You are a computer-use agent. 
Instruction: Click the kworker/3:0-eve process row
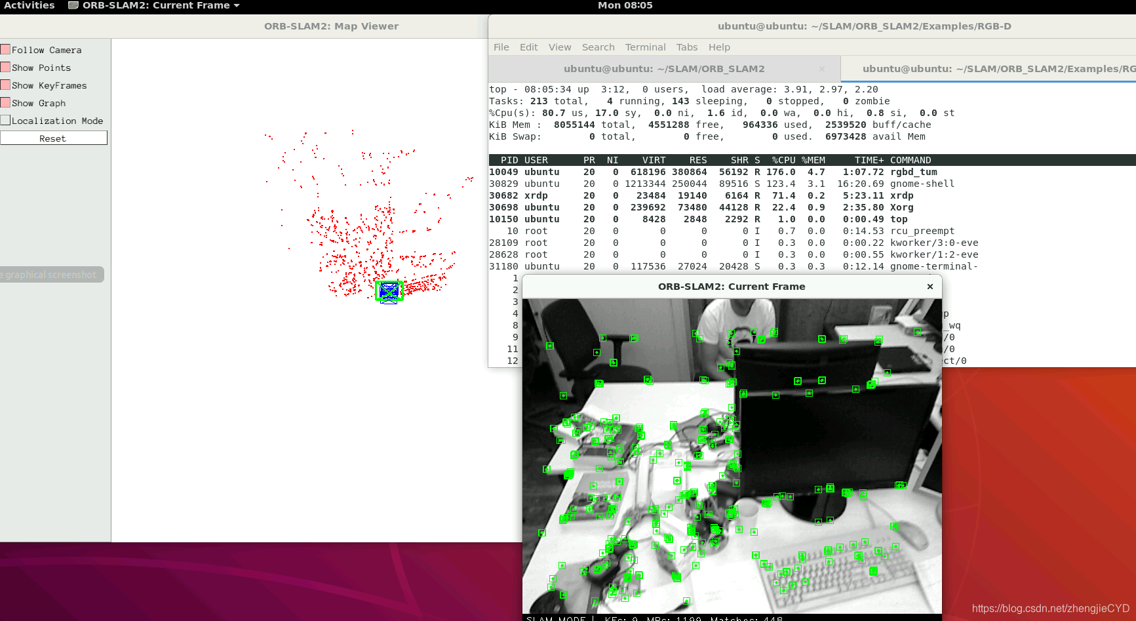pyautogui.click(x=812, y=243)
